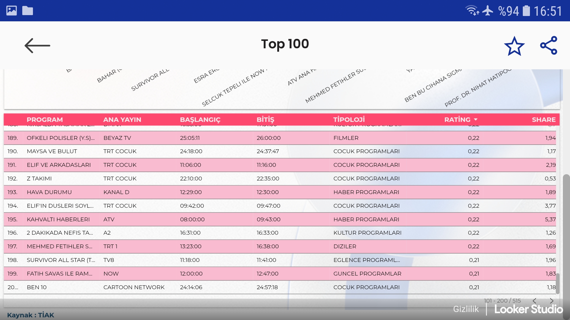Open Looker Studio logo link
The height and width of the screenshot is (320, 570).
(x=528, y=309)
